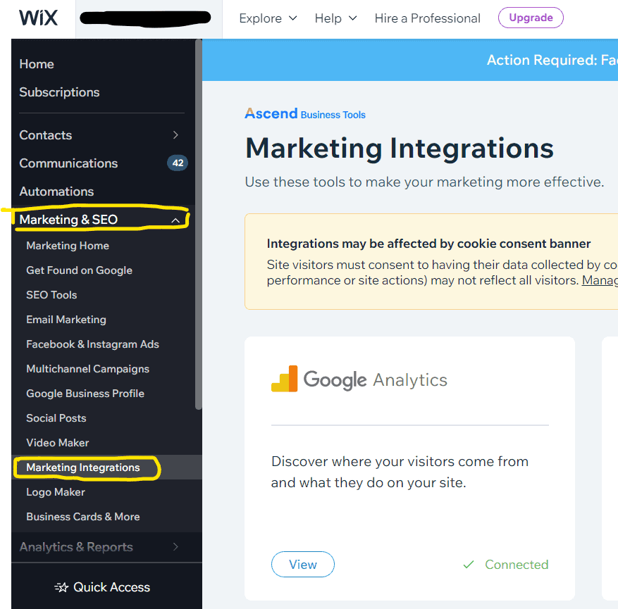The height and width of the screenshot is (609, 618).
Task: Click the Quick Access star icon
Action: click(61, 587)
